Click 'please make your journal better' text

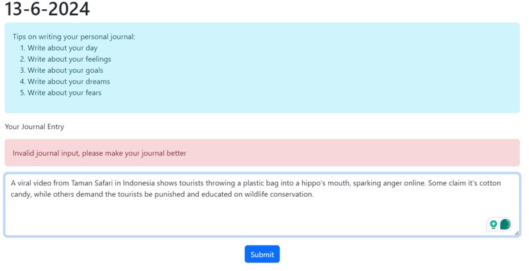click(x=135, y=153)
